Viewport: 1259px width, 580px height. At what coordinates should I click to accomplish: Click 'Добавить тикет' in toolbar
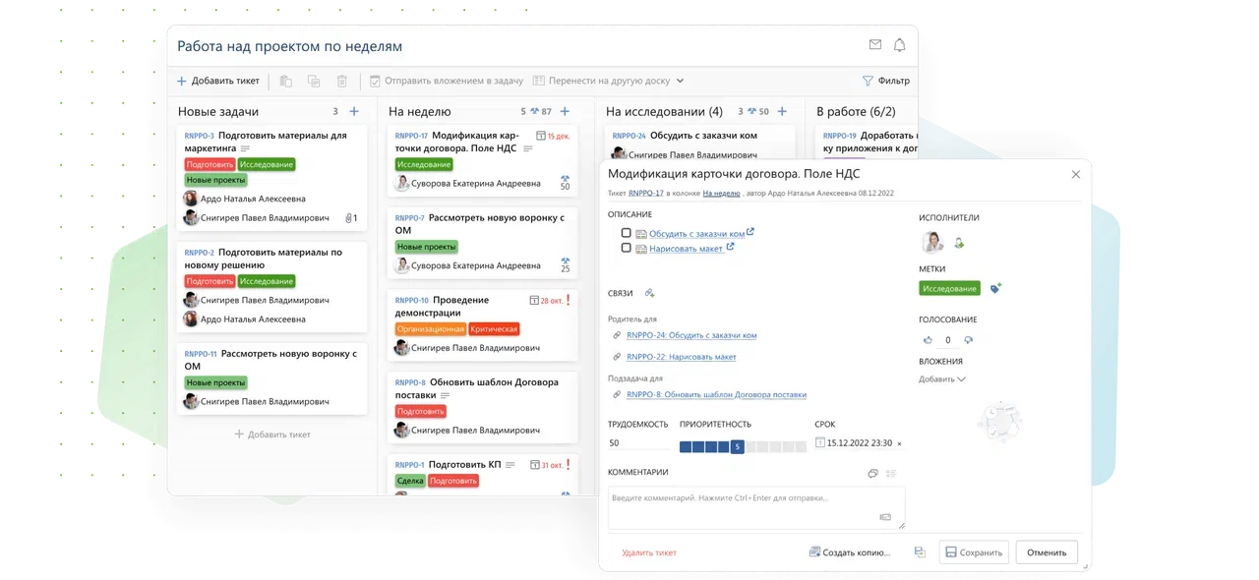pyautogui.click(x=217, y=81)
